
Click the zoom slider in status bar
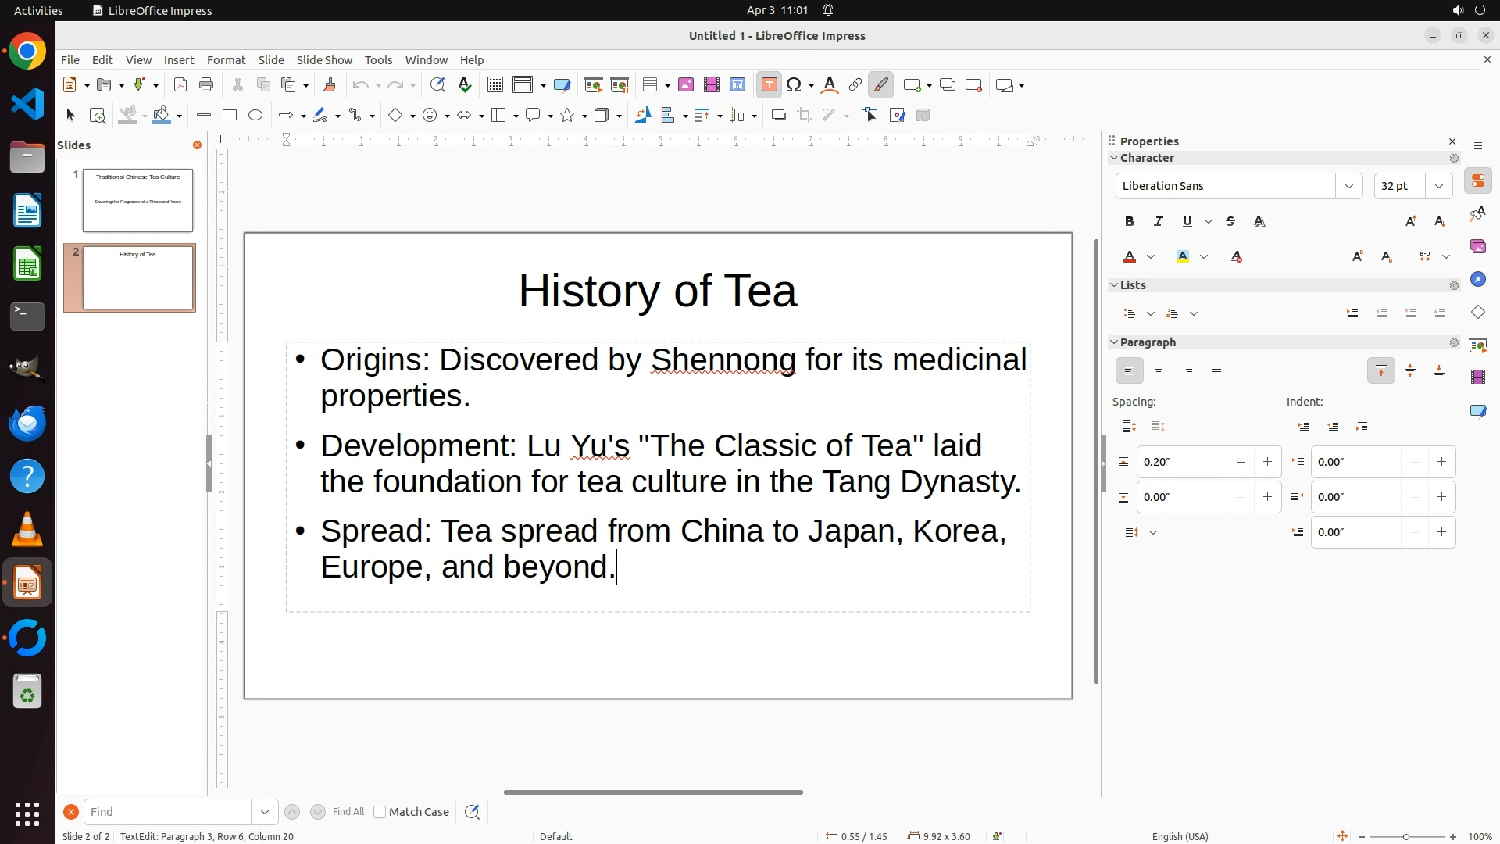1406,836
